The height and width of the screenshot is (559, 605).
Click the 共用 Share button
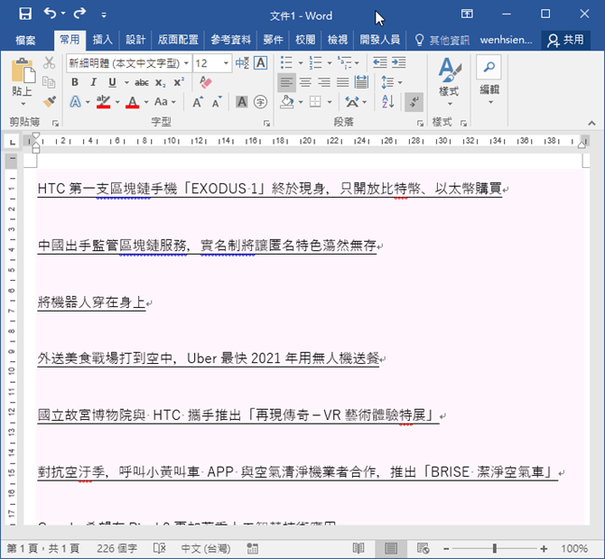tap(565, 40)
